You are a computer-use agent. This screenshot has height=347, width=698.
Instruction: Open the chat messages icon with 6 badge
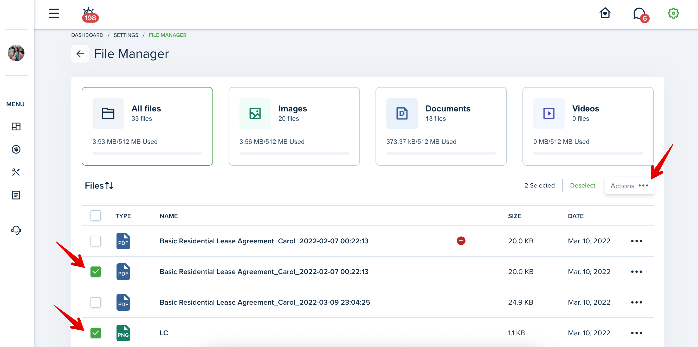[x=641, y=15]
